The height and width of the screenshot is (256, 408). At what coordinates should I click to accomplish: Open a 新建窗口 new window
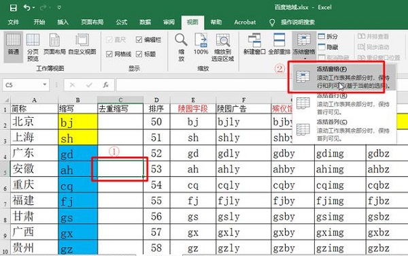pyautogui.click(x=254, y=44)
